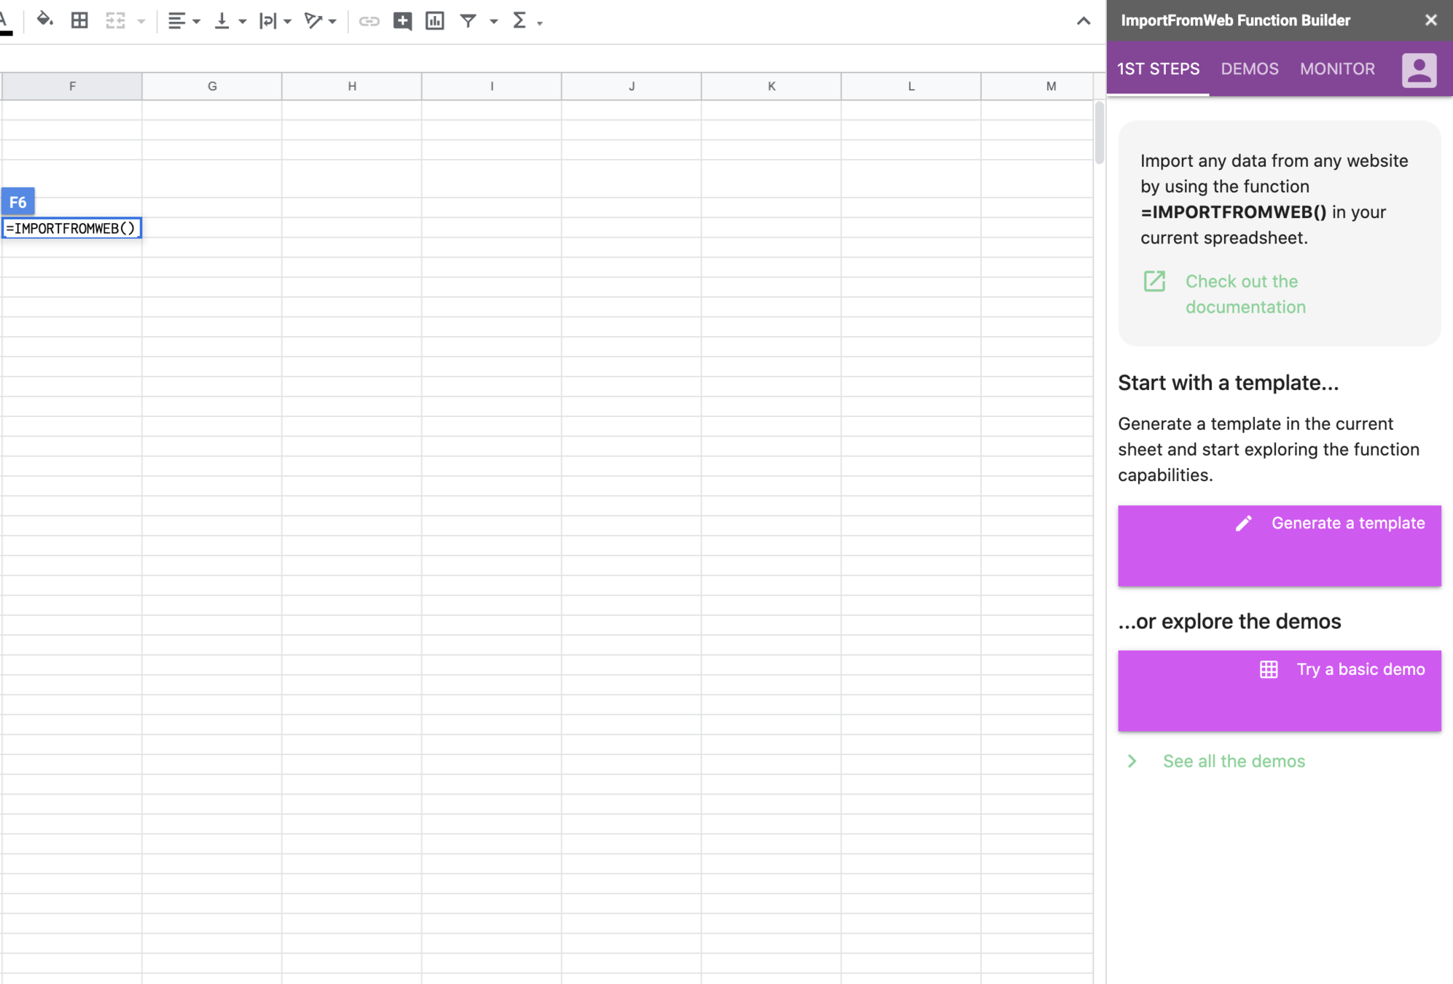Open the text wrapping dropdown
This screenshot has width=1453, height=984.
(x=288, y=22)
